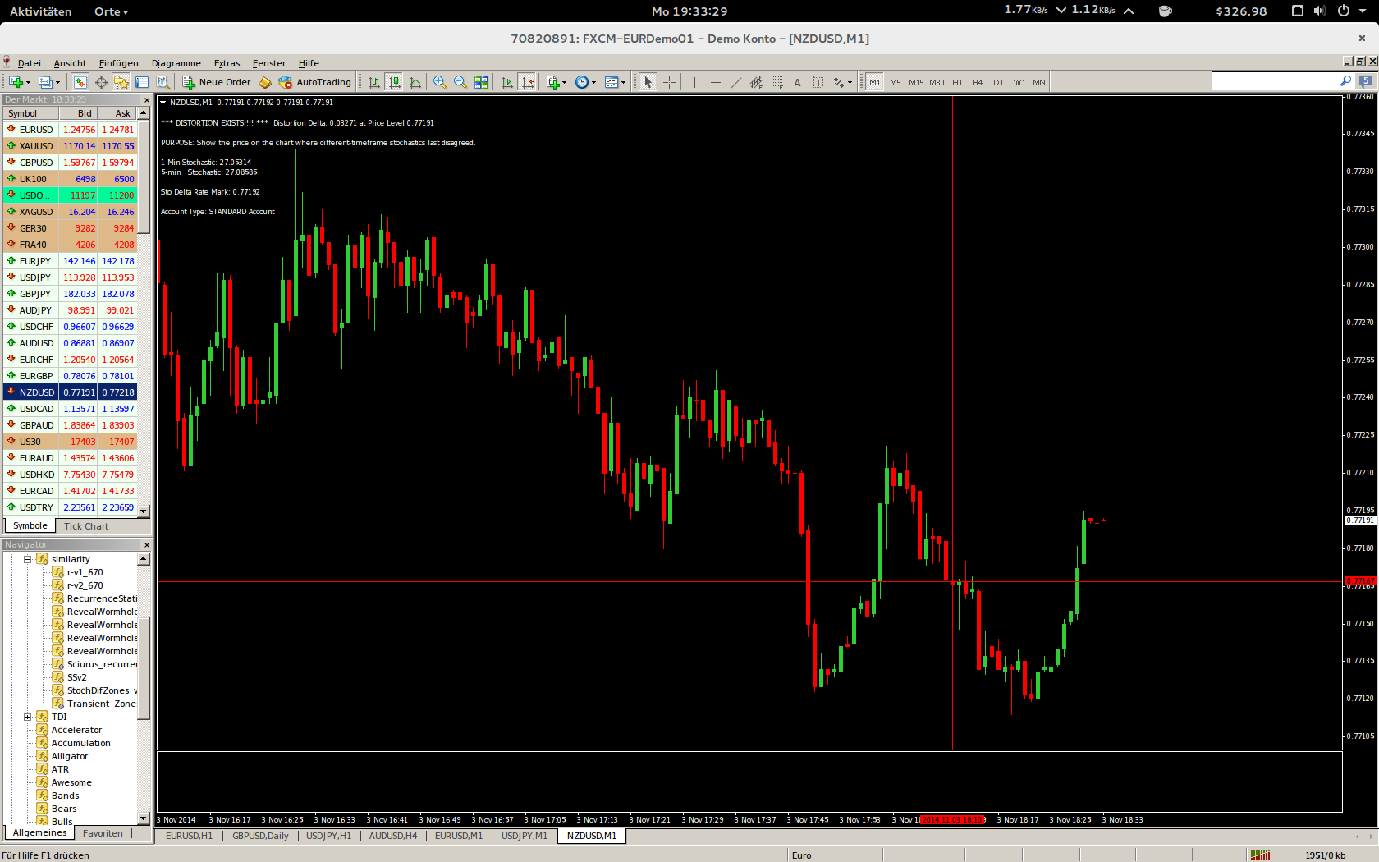Collapse the similarity folder in Navigator
The height and width of the screenshot is (862, 1379).
coord(27,559)
